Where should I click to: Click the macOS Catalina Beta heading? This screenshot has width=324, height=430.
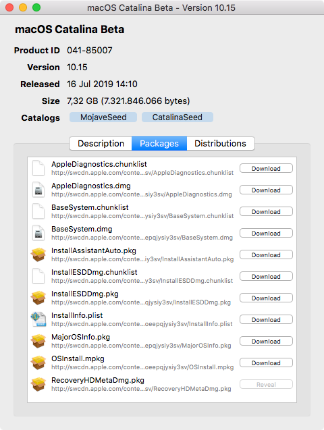point(70,29)
